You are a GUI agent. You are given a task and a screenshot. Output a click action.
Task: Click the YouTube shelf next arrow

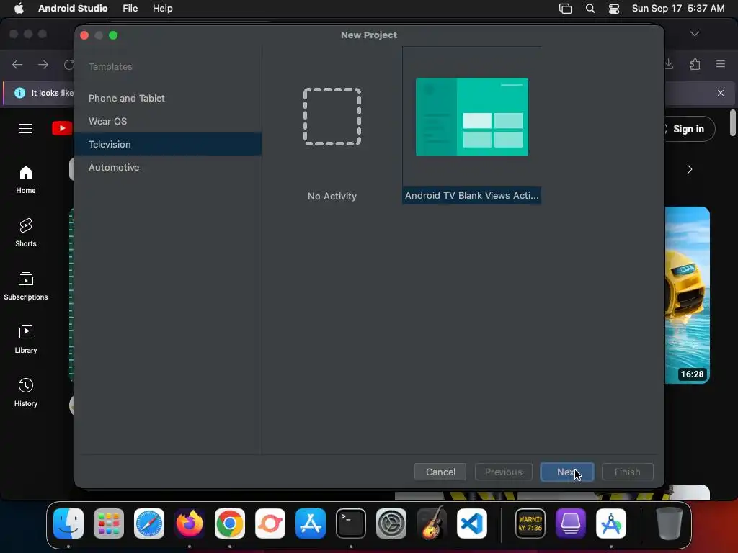click(690, 169)
